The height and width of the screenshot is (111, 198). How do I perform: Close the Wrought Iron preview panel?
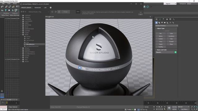tap(150, 17)
